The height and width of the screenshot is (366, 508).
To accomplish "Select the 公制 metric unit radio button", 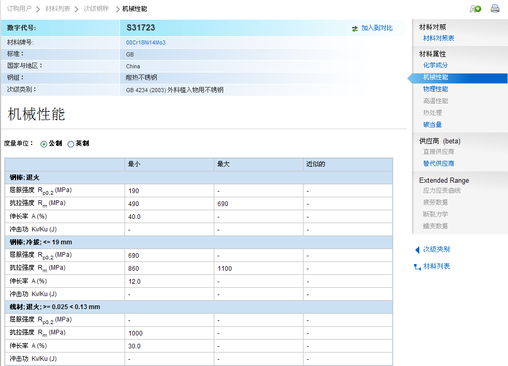I will pyautogui.click(x=44, y=144).
